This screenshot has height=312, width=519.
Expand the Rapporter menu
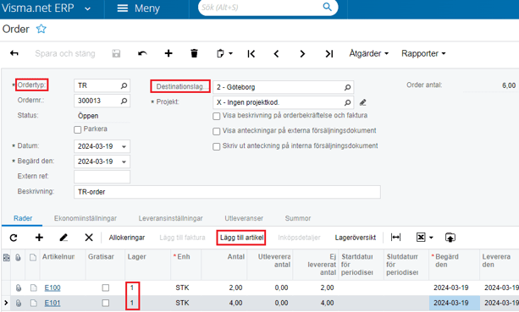(423, 53)
